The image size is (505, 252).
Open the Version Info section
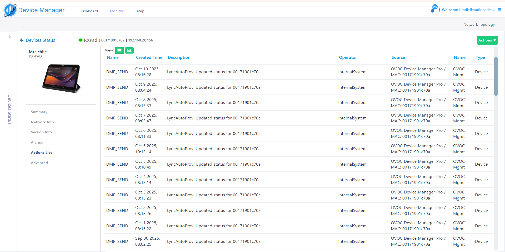[x=41, y=132]
